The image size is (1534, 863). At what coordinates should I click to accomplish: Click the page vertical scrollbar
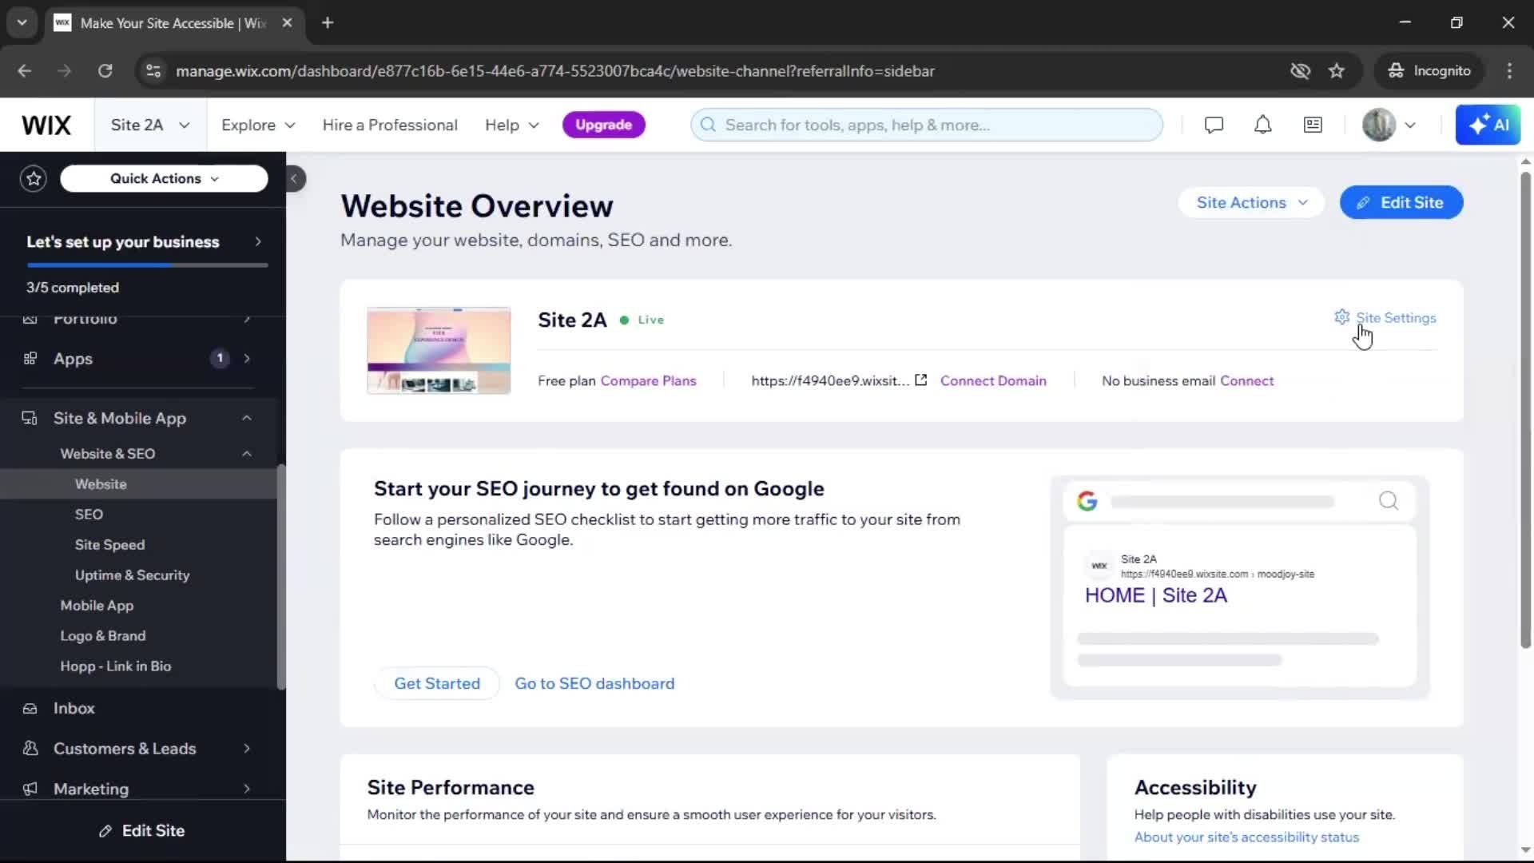[x=1525, y=412]
